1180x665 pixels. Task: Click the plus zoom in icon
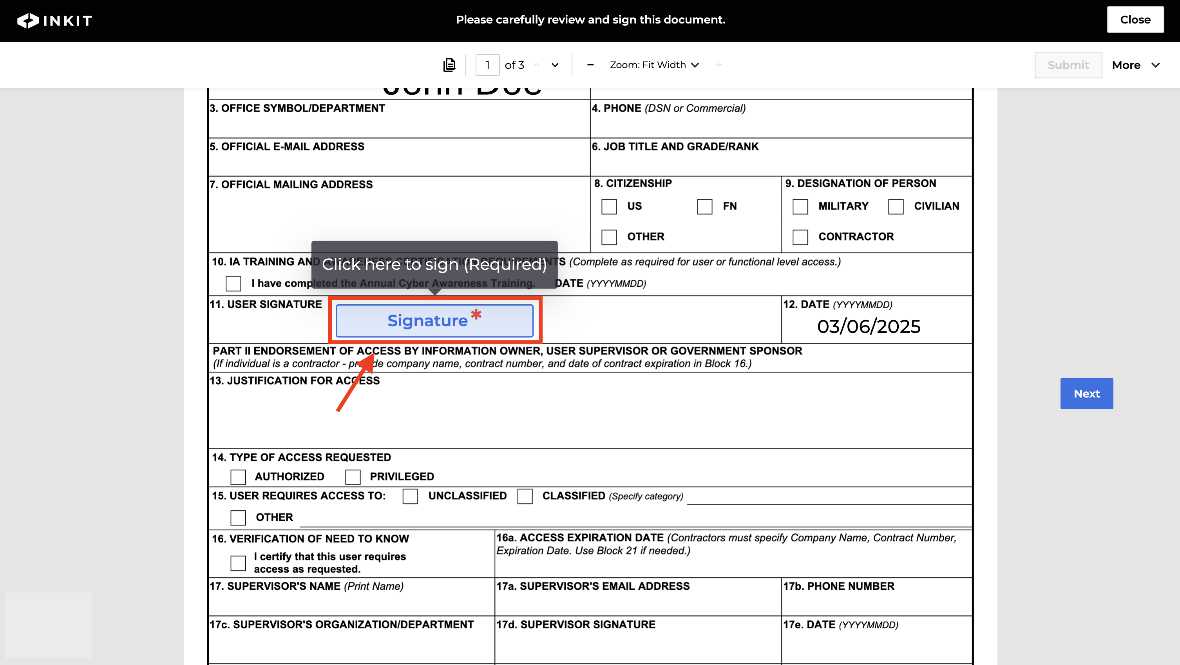(718, 65)
